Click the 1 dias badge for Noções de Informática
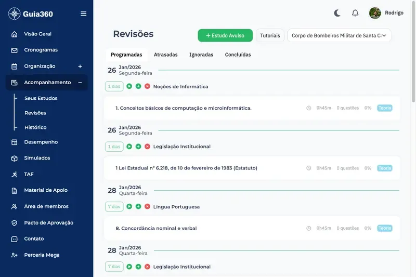 [x=114, y=86]
